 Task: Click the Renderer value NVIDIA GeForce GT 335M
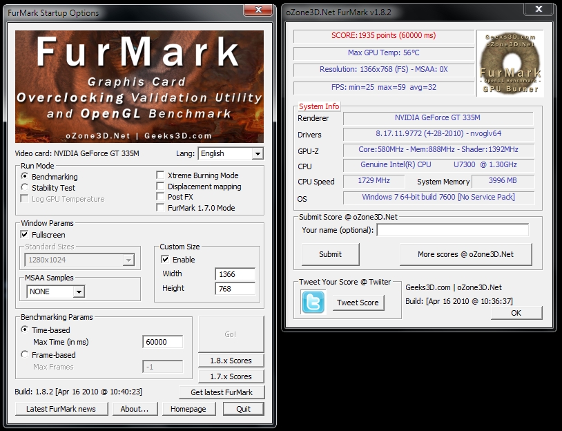tap(438, 117)
